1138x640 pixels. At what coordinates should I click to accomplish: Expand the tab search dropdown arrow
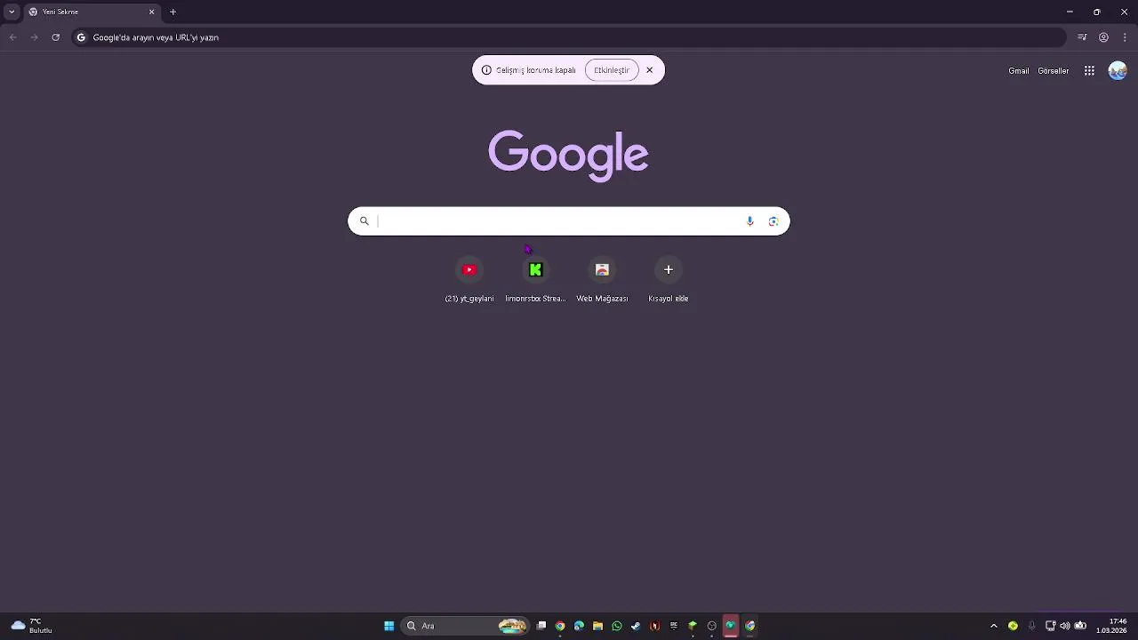click(12, 12)
